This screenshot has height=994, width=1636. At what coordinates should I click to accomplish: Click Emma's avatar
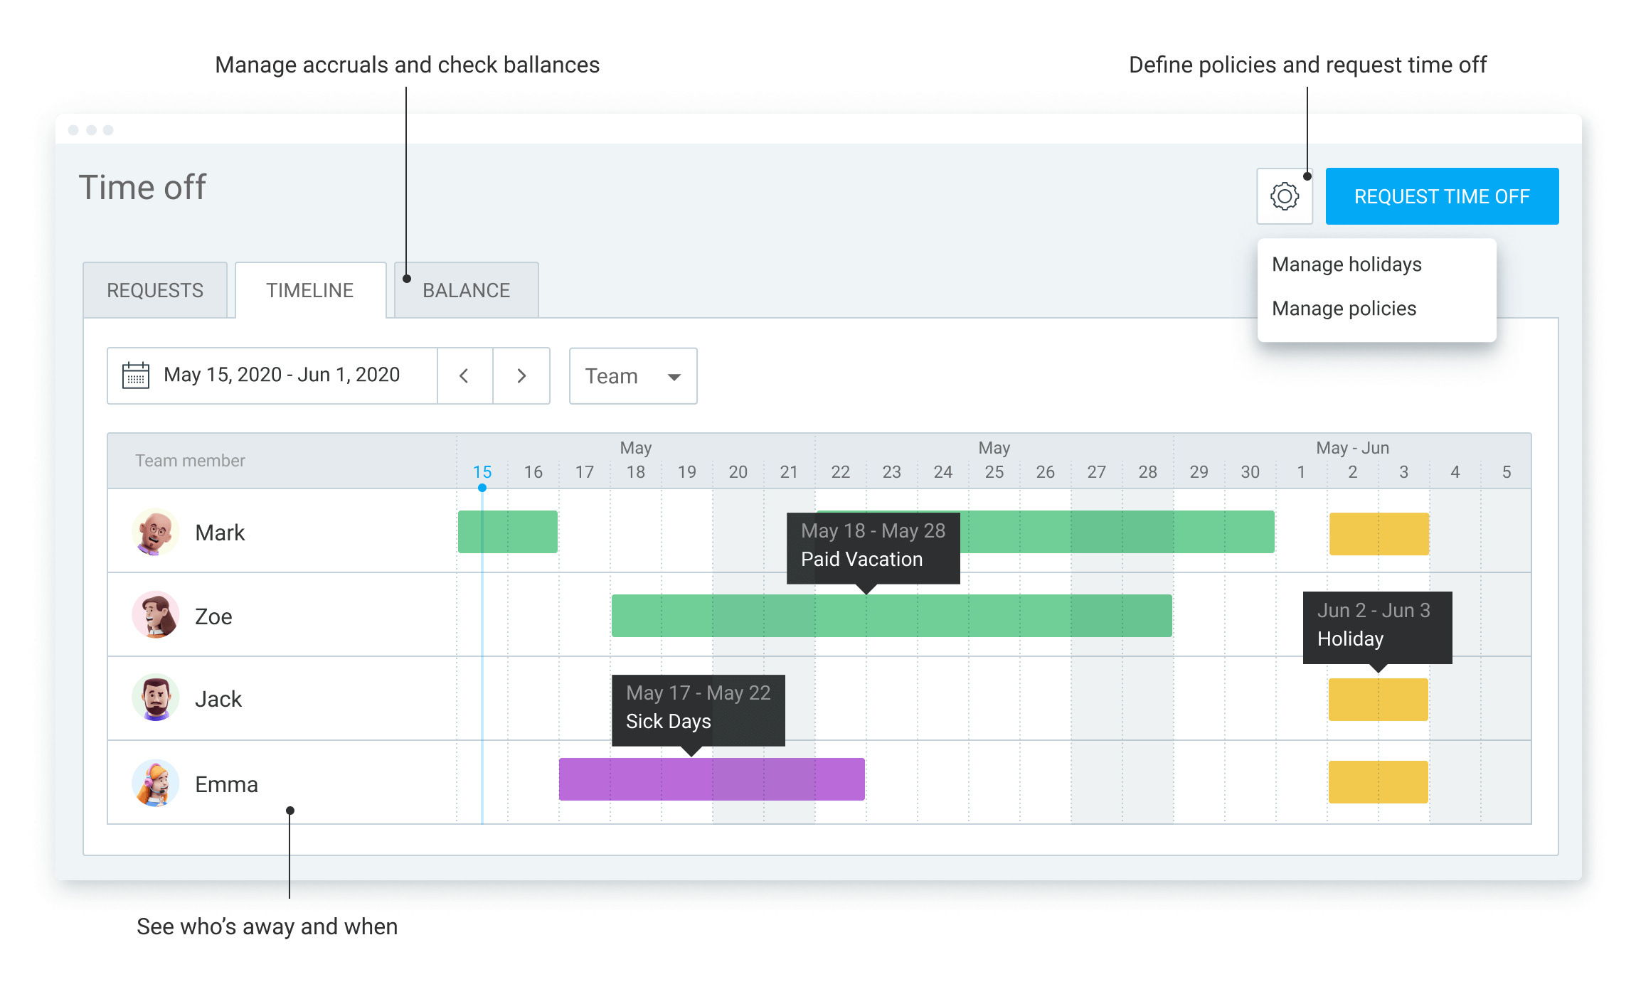click(x=155, y=783)
